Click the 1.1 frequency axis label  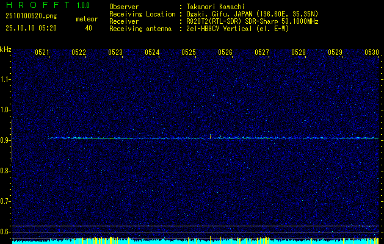coord(4,79)
